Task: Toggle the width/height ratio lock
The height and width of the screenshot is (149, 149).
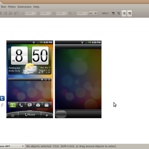Action: tap(70, 13)
